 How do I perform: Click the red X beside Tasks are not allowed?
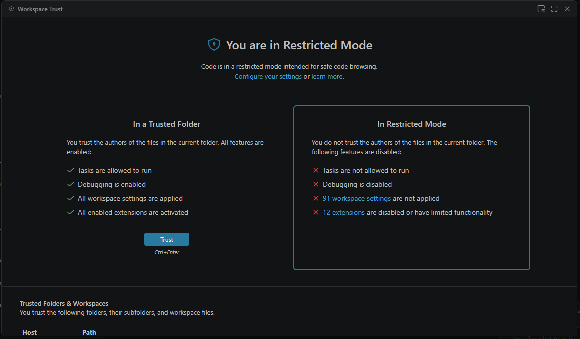coord(316,170)
